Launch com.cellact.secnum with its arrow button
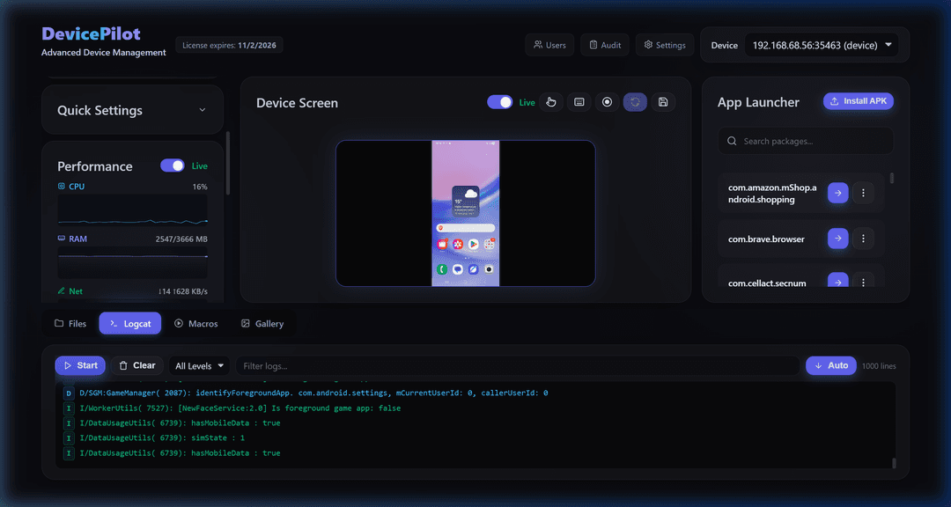The image size is (951, 507). point(837,280)
